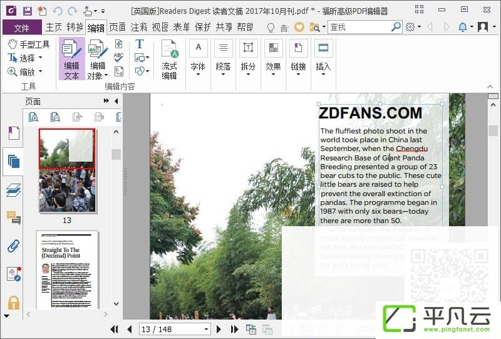The image size is (501, 339).
Task: Click the 流式编辑 reflow edit button
Action: [x=169, y=60]
